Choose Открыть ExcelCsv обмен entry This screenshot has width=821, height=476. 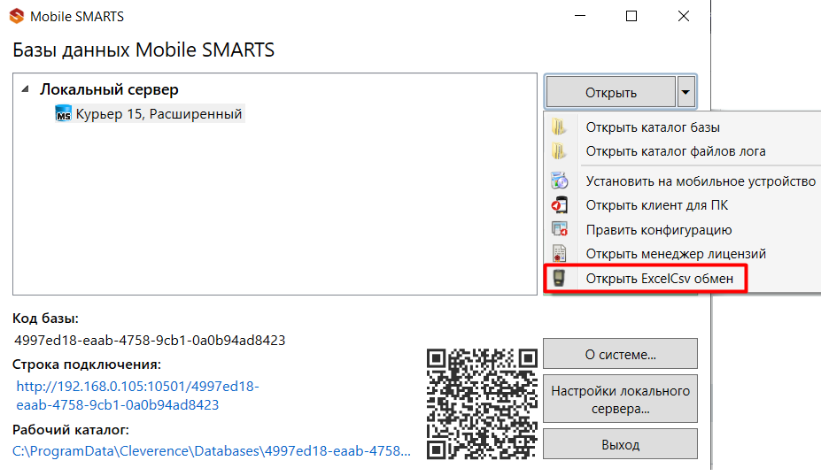pos(659,279)
